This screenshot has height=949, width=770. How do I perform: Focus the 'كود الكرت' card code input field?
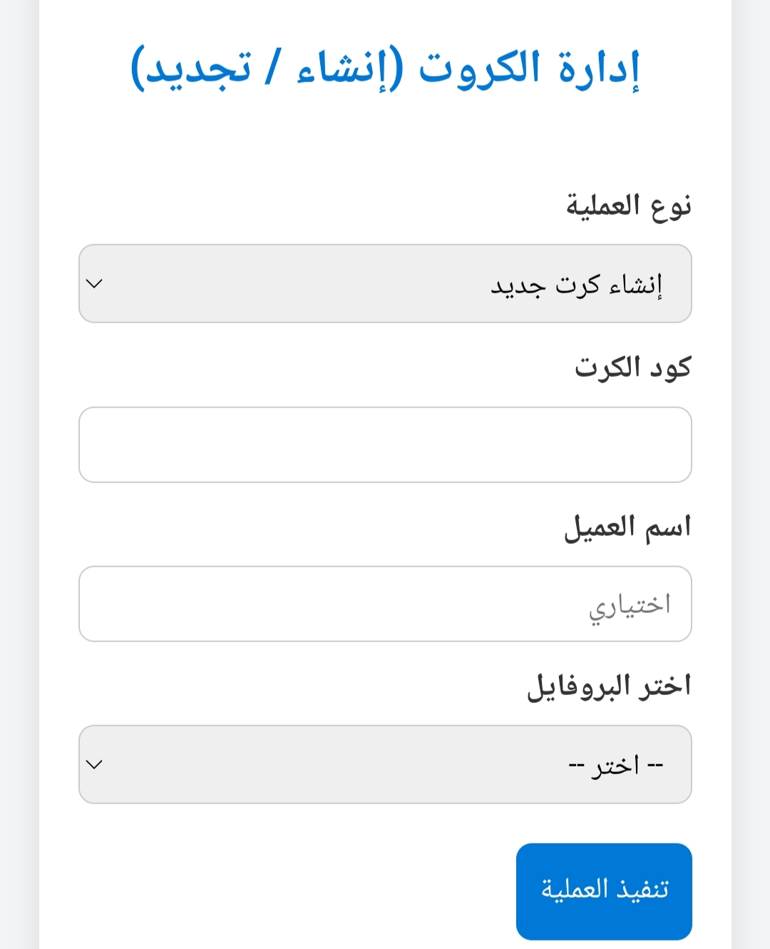(385, 445)
